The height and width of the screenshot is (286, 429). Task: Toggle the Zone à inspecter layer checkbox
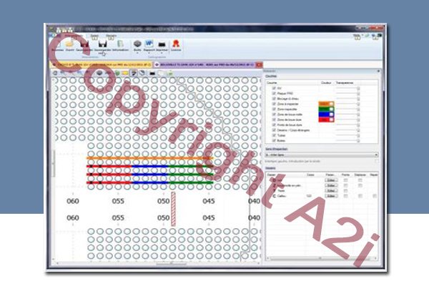click(274, 104)
